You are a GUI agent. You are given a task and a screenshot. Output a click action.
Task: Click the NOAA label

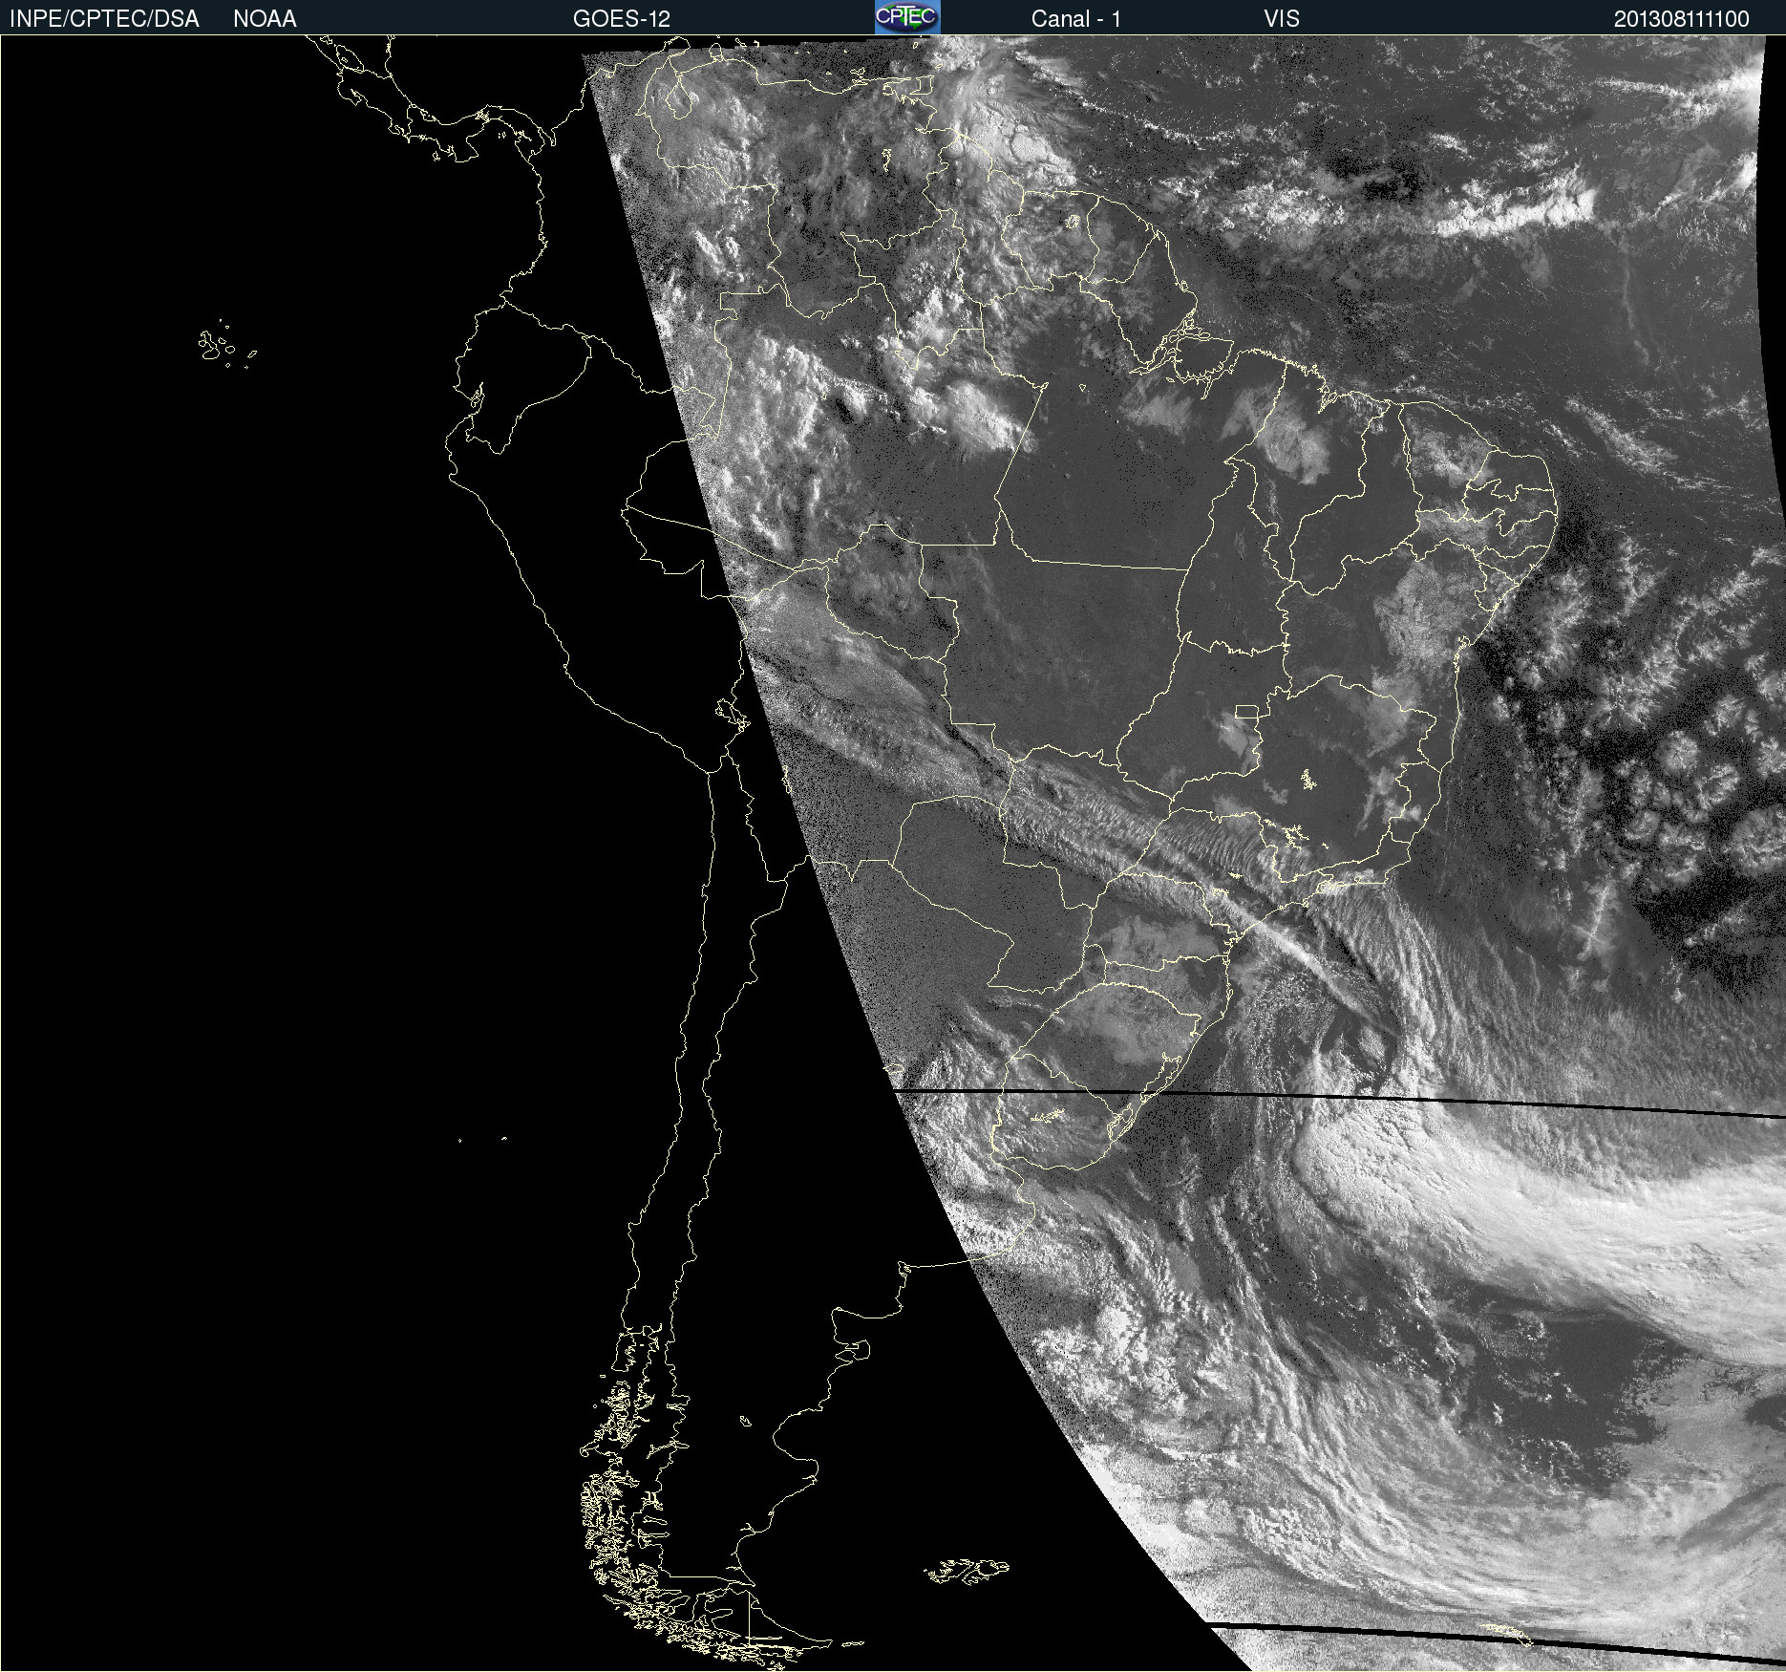[x=265, y=19]
